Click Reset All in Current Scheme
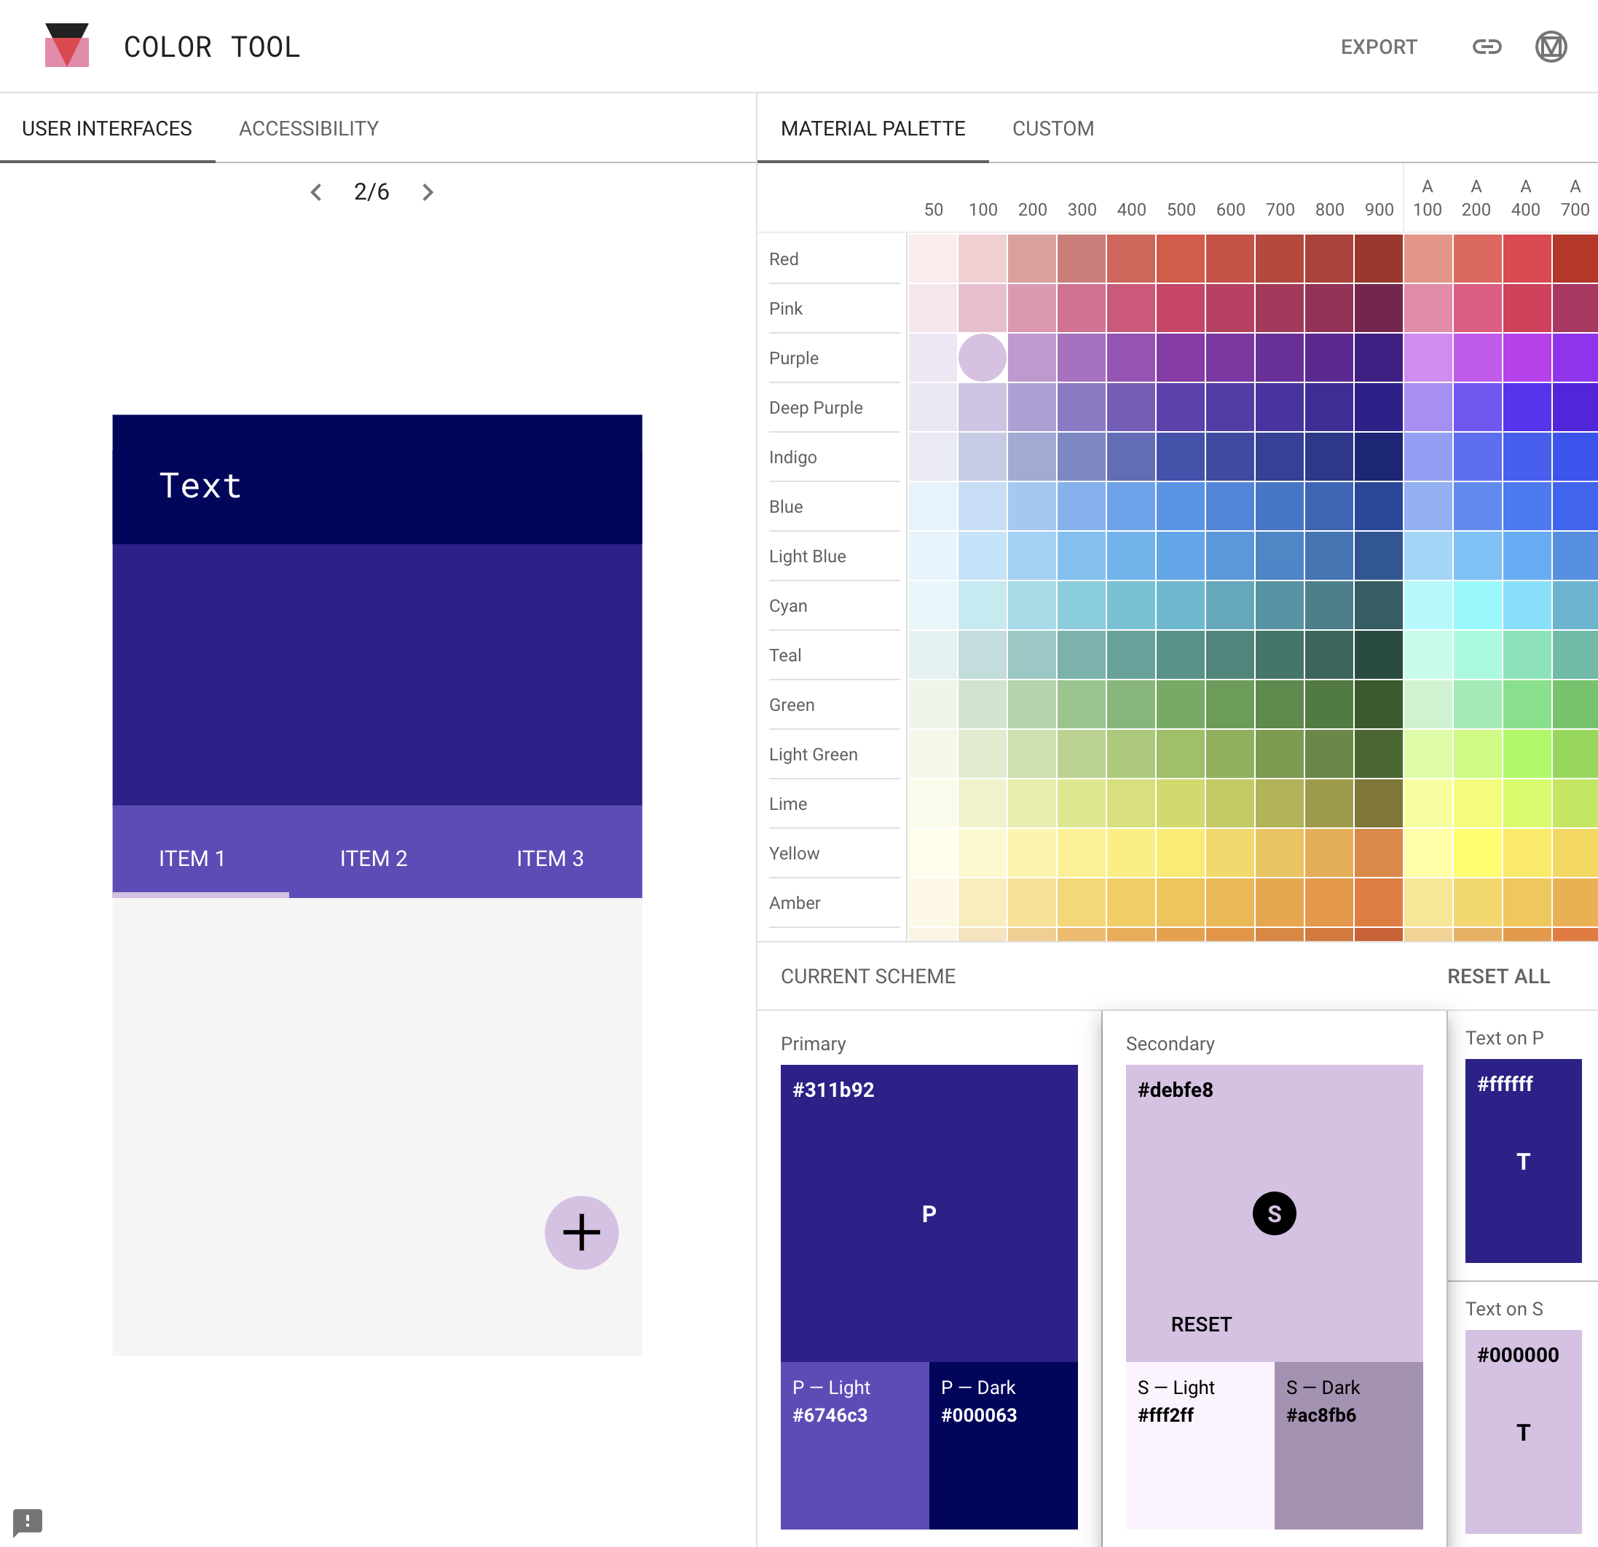This screenshot has height=1547, width=1598. (1498, 975)
